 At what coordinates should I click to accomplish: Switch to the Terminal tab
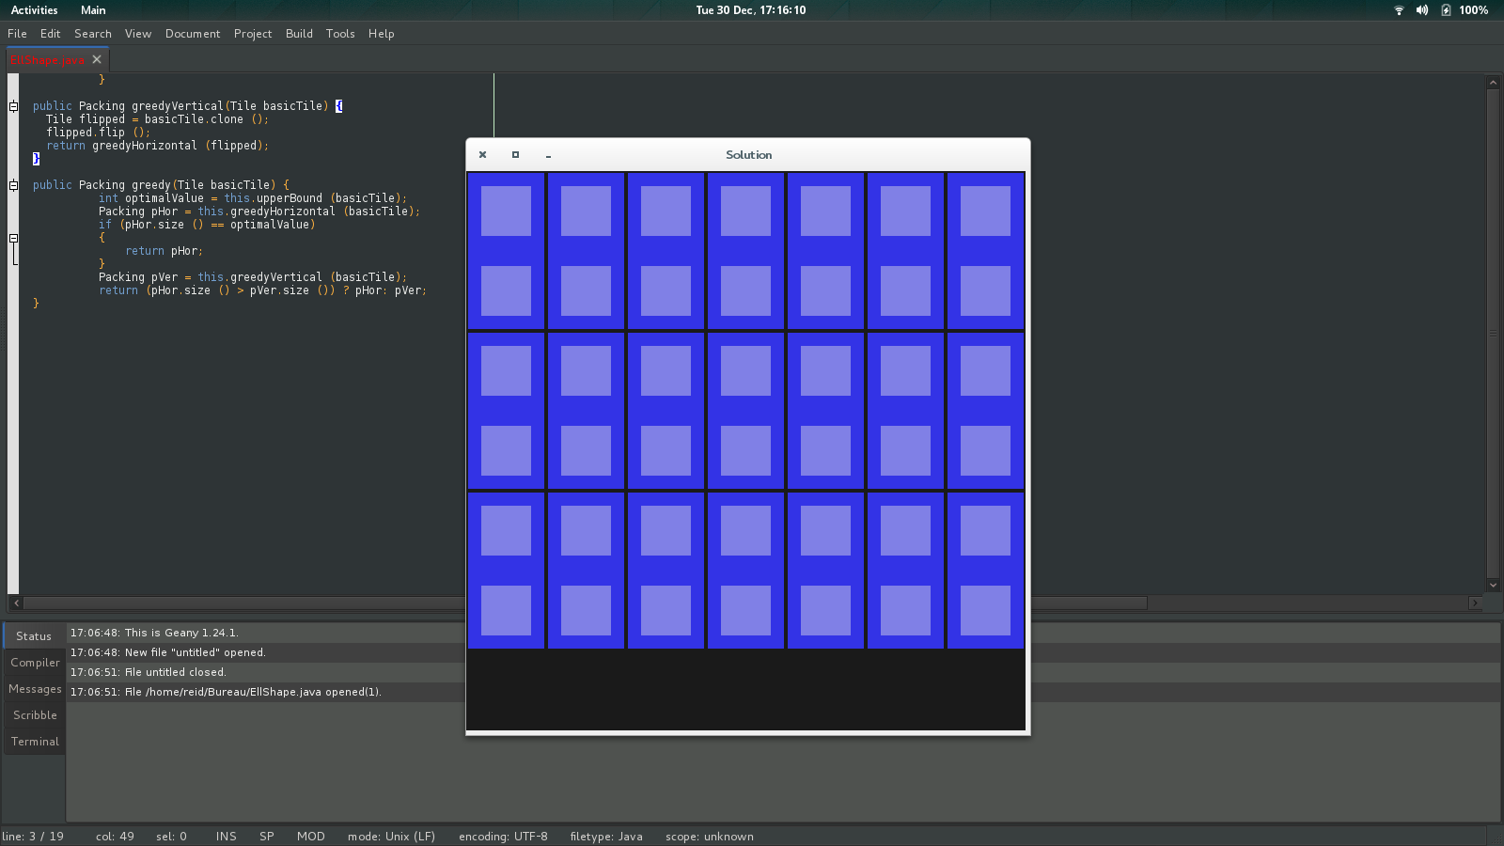(x=35, y=742)
